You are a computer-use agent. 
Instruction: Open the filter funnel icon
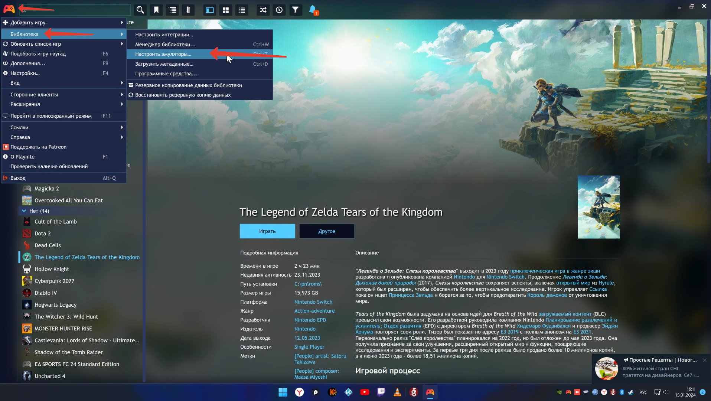click(x=295, y=10)
